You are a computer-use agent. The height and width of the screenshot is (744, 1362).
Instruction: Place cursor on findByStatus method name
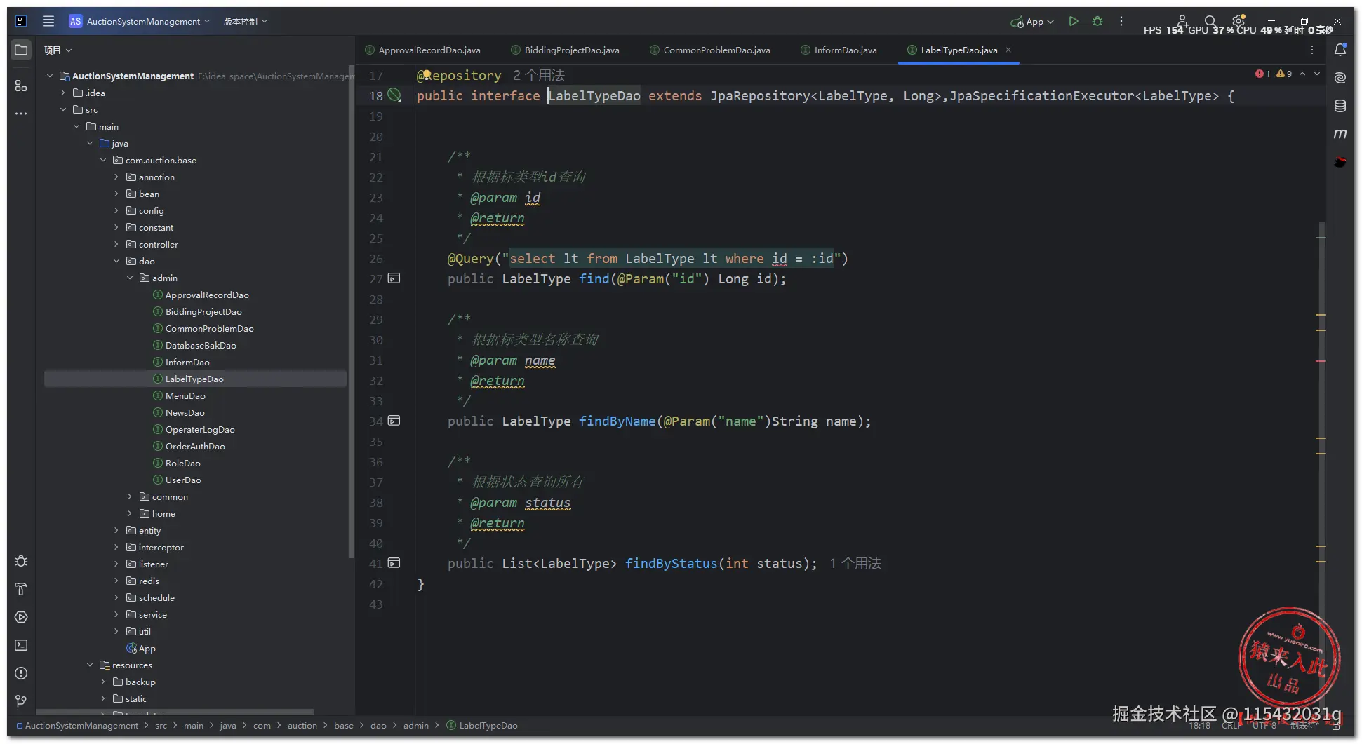(671, 563)
